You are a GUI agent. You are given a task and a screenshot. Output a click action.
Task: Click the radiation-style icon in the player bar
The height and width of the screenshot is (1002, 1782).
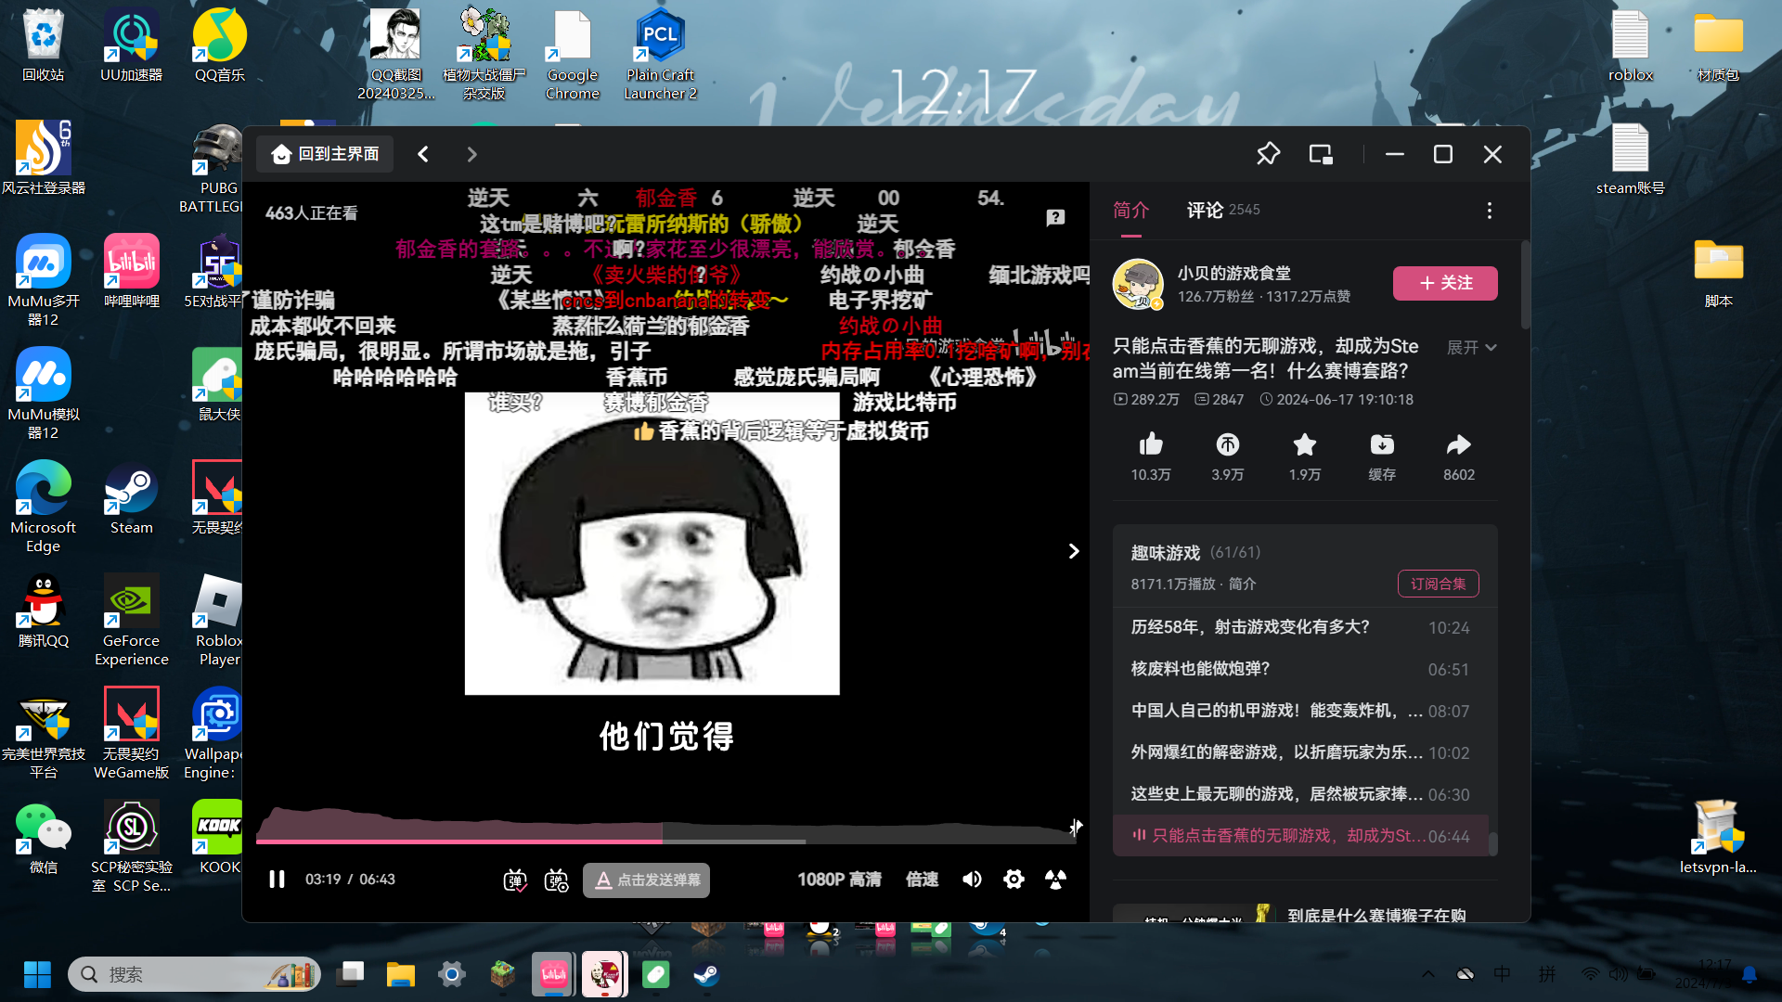coord(1055,880)
